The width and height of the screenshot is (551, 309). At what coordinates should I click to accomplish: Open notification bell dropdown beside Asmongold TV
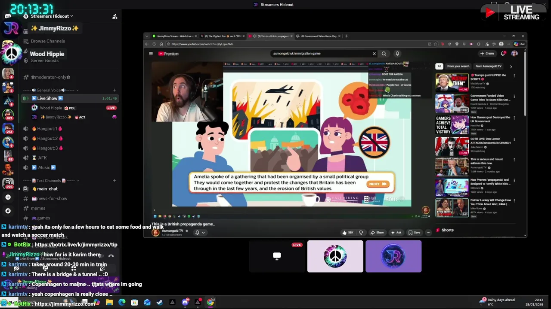click(200, 233)
